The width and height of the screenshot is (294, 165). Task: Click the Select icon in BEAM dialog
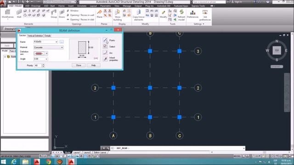pyautogui.click(x=105, y=46)
